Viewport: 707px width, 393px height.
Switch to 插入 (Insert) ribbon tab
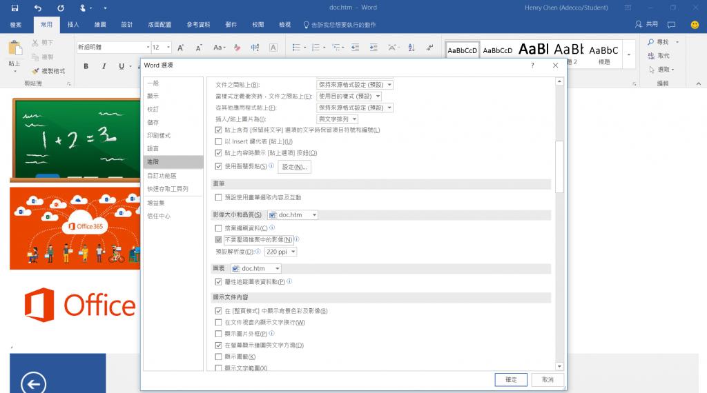pyautogui.click(x=73, y=25)
